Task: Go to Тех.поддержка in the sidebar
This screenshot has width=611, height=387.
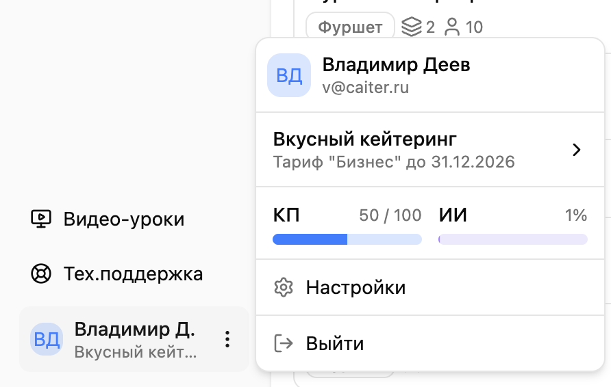Action: (133, 274)
